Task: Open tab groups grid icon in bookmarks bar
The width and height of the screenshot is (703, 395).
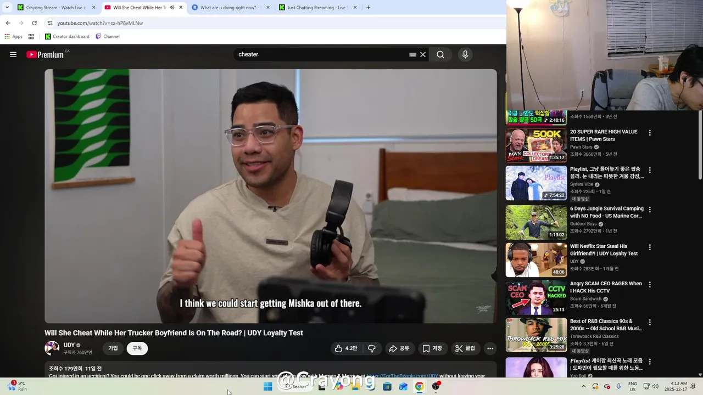Action: (x=31, y=37)
